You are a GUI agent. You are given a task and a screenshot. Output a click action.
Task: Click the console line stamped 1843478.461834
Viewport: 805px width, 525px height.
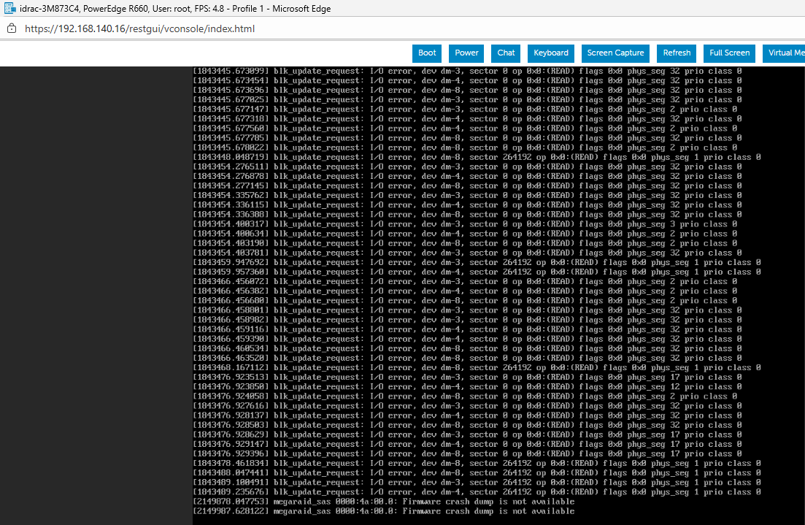tap(476, 463)
